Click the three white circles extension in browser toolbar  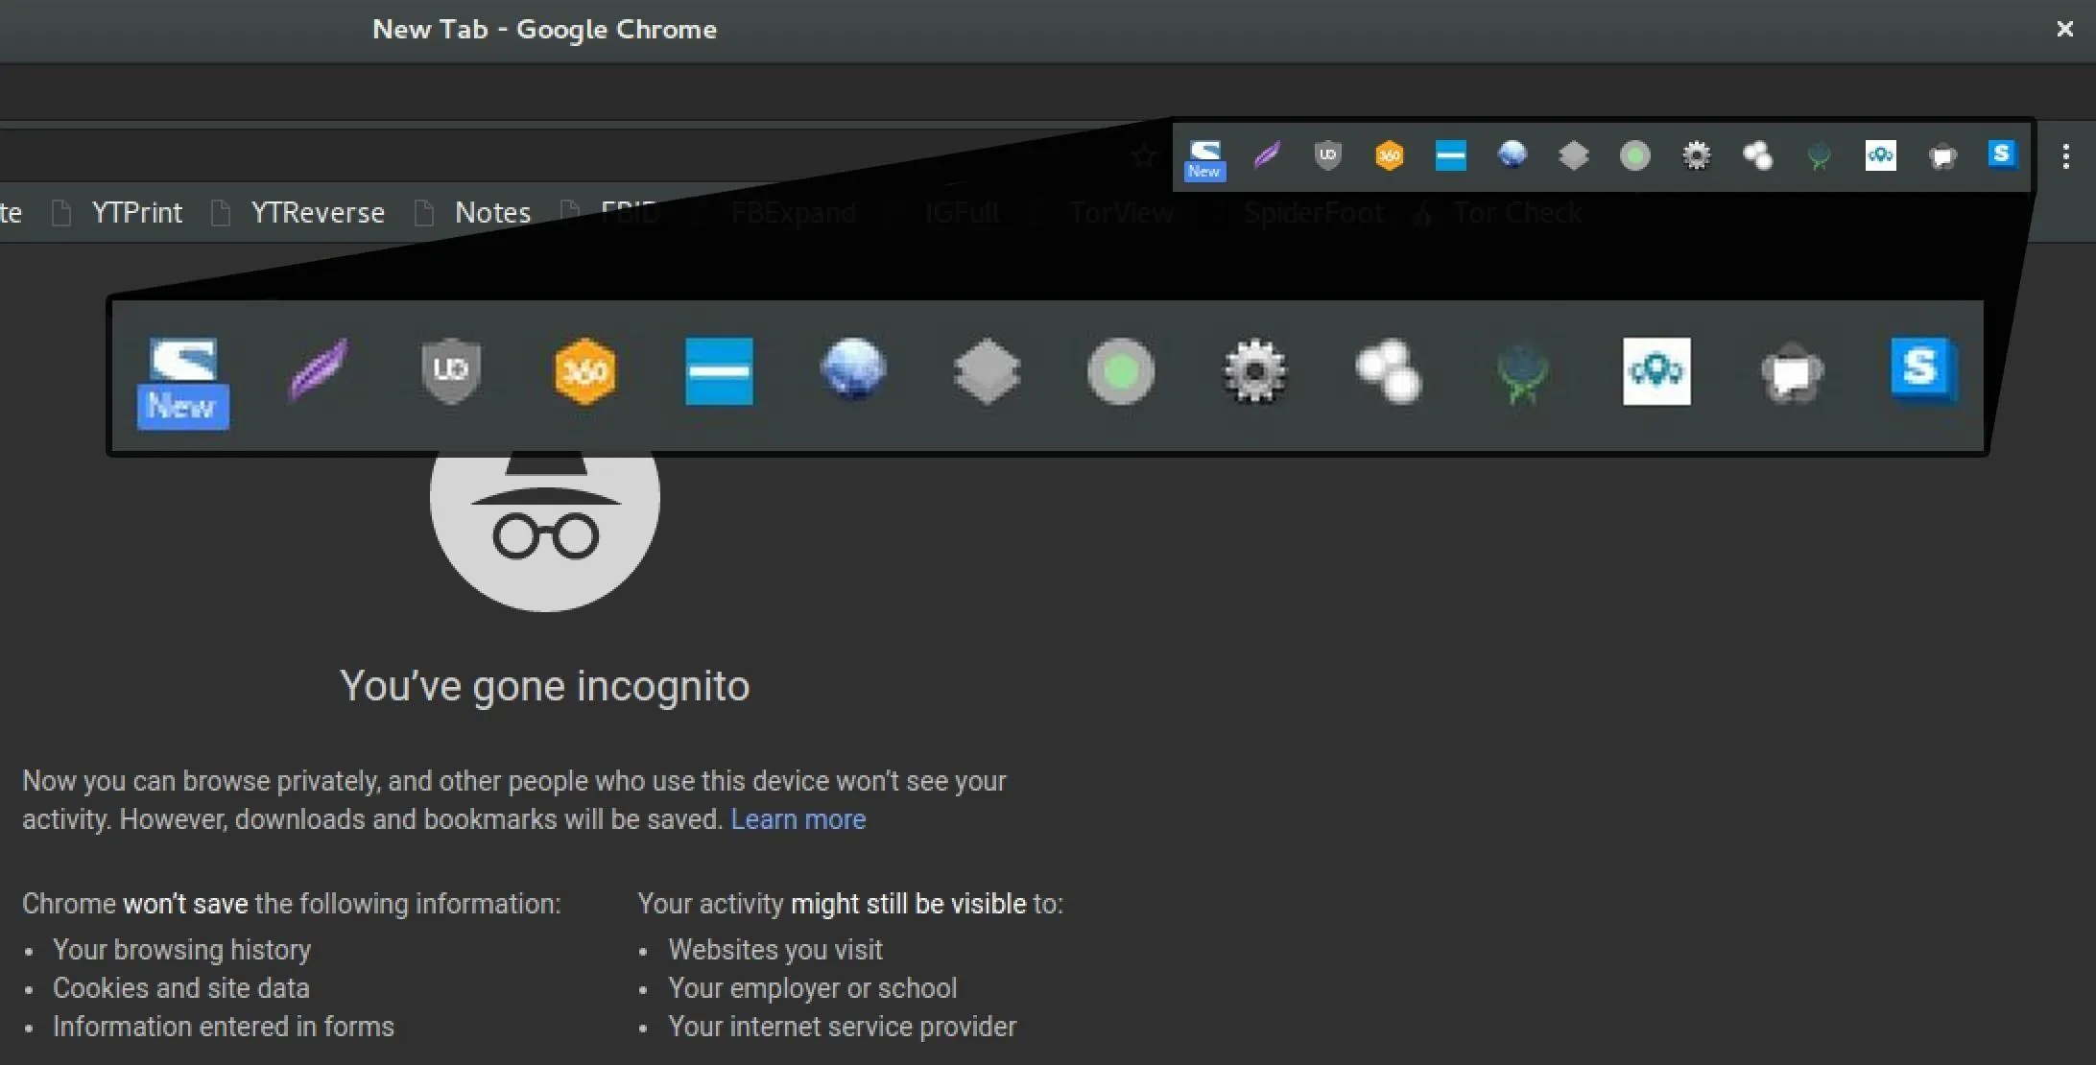pos(1757,155)
